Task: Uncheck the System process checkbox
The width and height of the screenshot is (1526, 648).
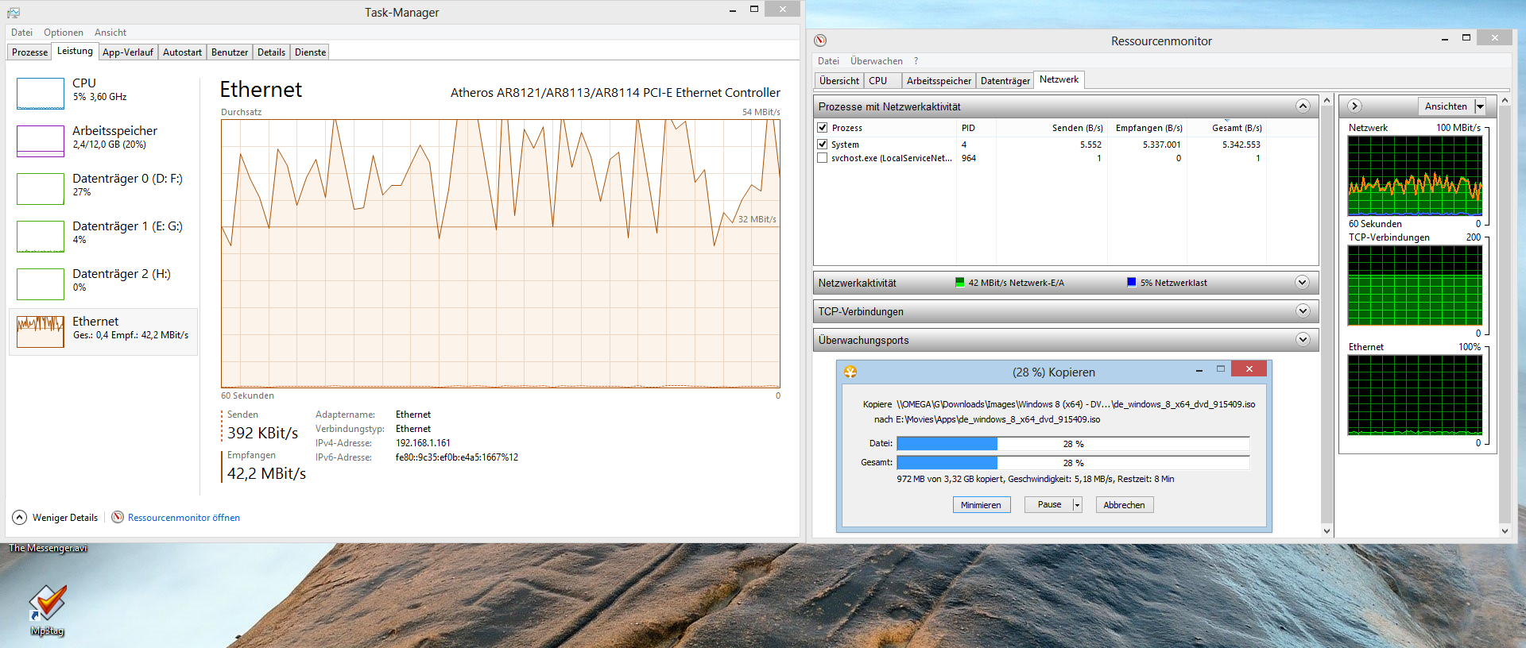Action: (823, 145)
